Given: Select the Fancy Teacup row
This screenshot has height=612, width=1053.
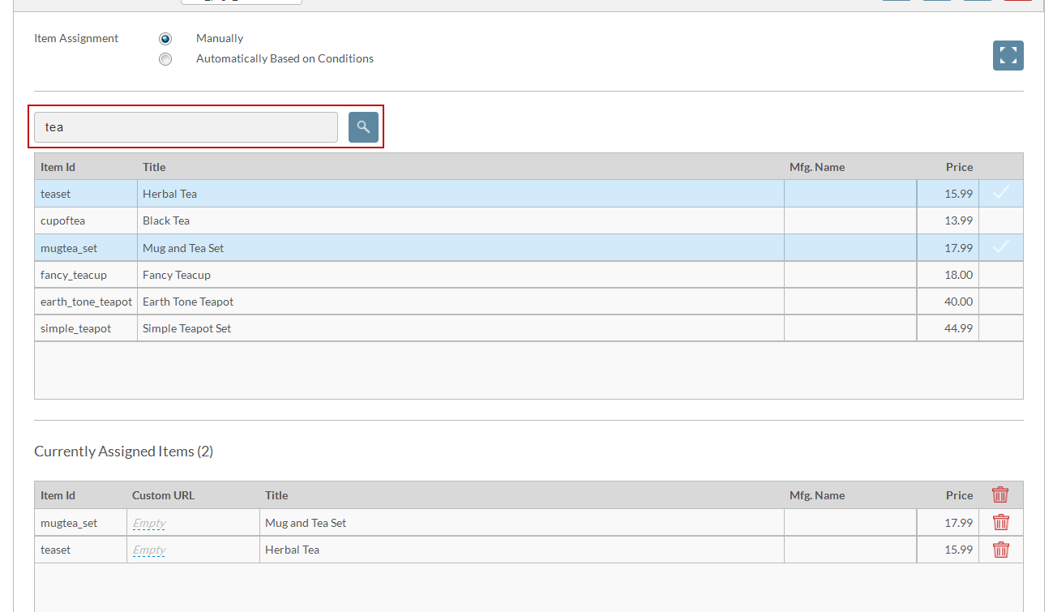Looking at the screenshot, I should coord(529,275).
